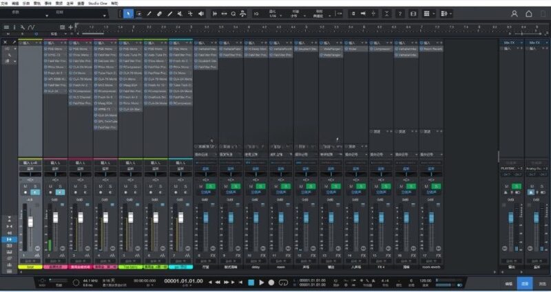The height and width of the screenshot is (292, 551).
Task: Click the zoom magnifier icon in the toolbar
Action: [x=233, y=14]
